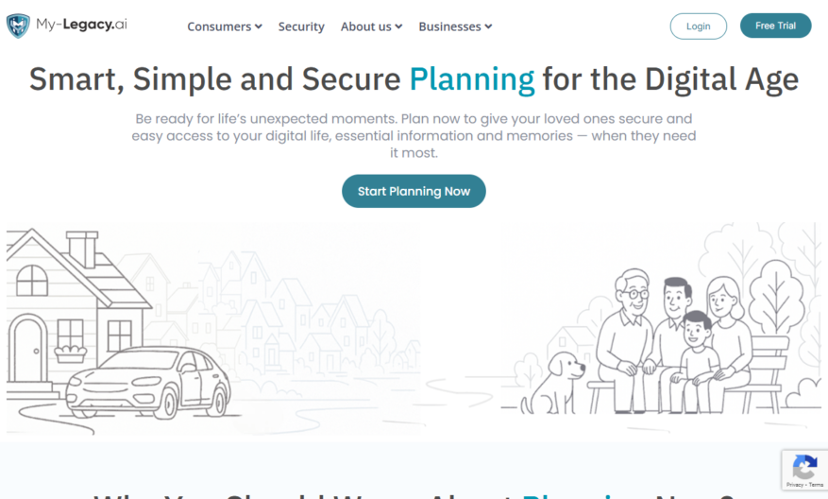
Task: Click the Free Trial button
Action: point(775,26)
